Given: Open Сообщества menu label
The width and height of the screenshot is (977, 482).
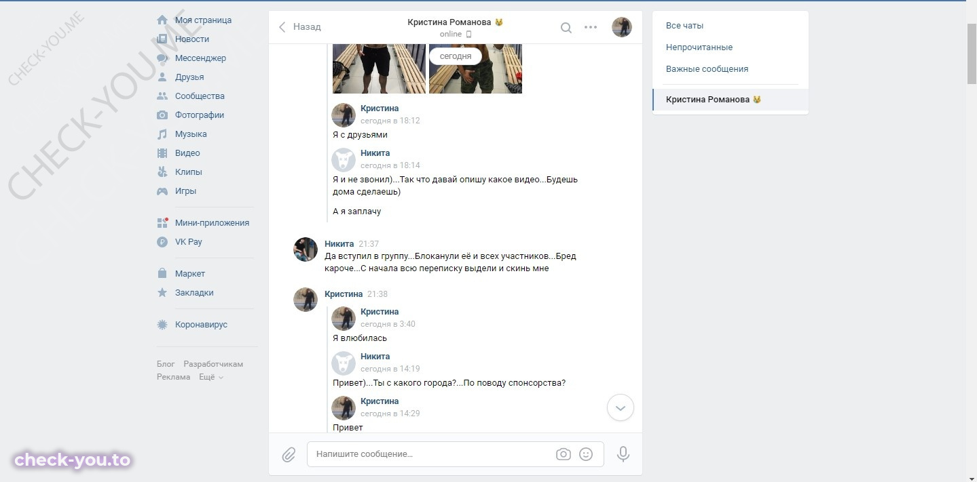Looking at the screenshot, I should click(x=200, y=96).
